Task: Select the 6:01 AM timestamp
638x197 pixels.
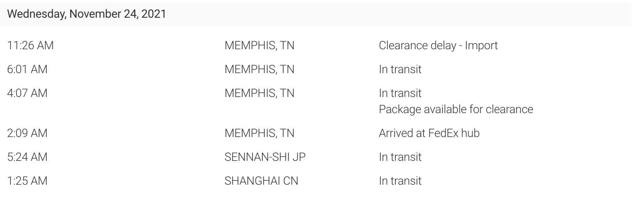Action: pos(27,69)
